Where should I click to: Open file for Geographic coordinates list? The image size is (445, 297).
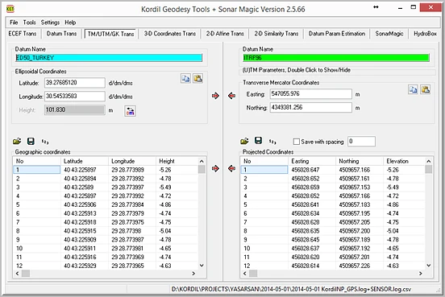click(17, 141)
